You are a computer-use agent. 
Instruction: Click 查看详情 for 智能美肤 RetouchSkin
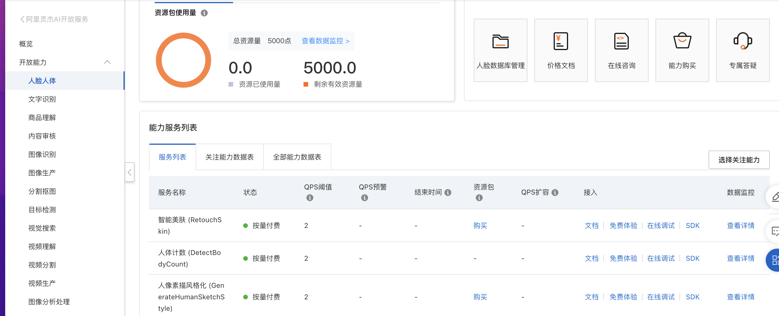tap(741, 225)
